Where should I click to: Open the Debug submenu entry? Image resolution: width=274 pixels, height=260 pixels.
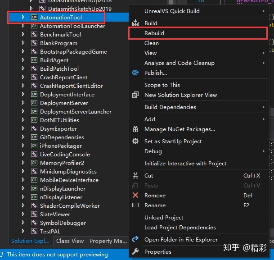(x=199, y=151)
